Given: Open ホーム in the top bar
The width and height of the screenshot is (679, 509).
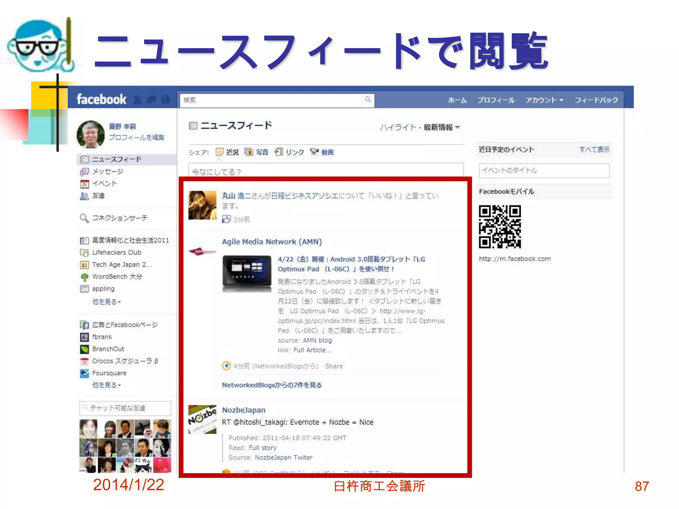Looking at the screenshot, I should 457,100.
